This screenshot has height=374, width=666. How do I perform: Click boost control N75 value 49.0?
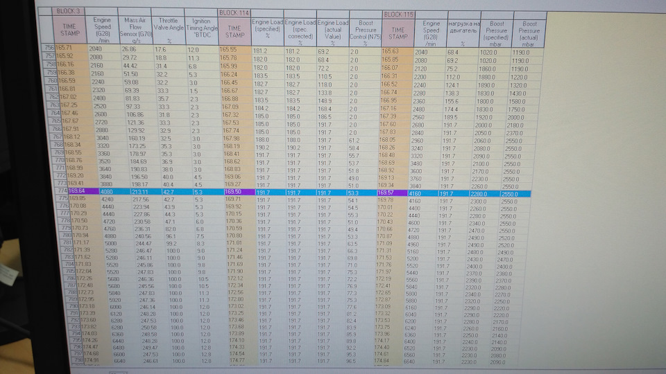coord(353,179)
